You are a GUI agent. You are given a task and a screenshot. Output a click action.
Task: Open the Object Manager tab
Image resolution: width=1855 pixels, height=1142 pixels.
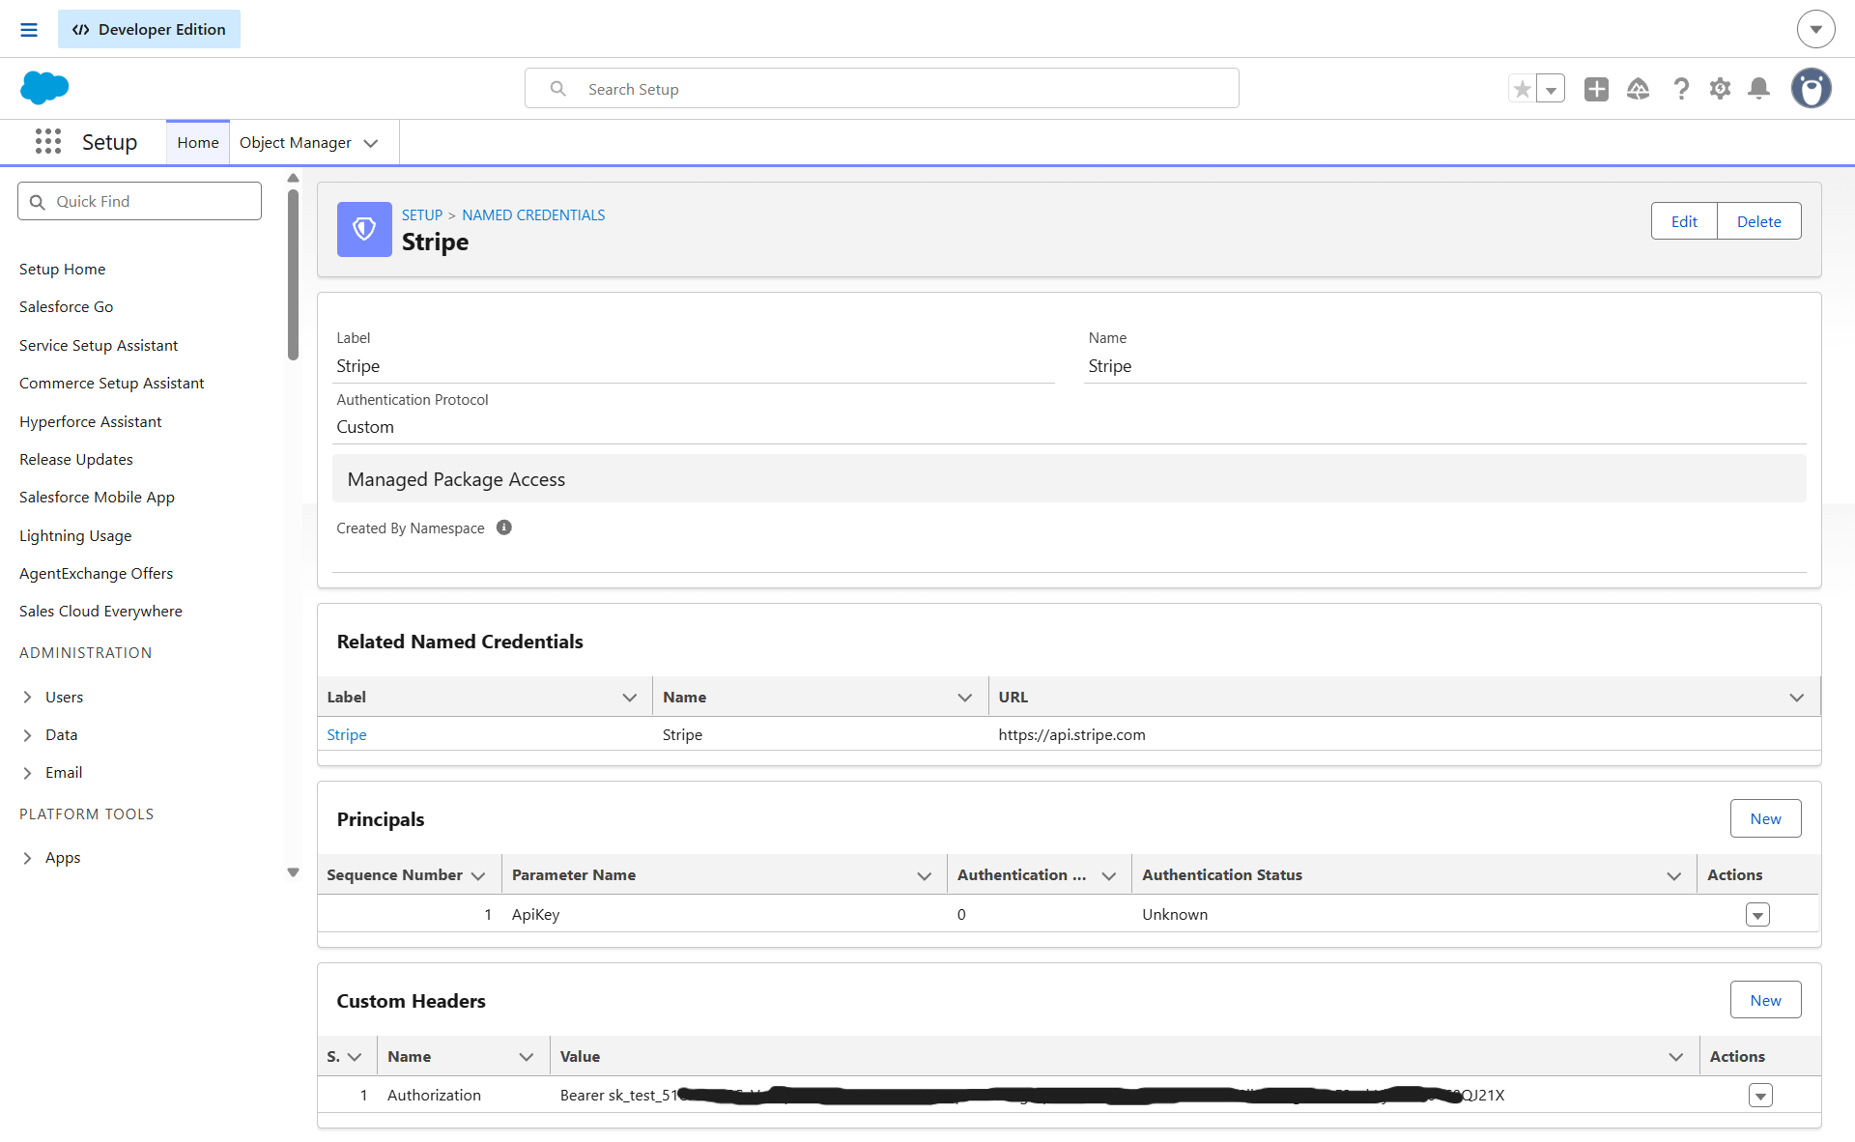[296, 142]
